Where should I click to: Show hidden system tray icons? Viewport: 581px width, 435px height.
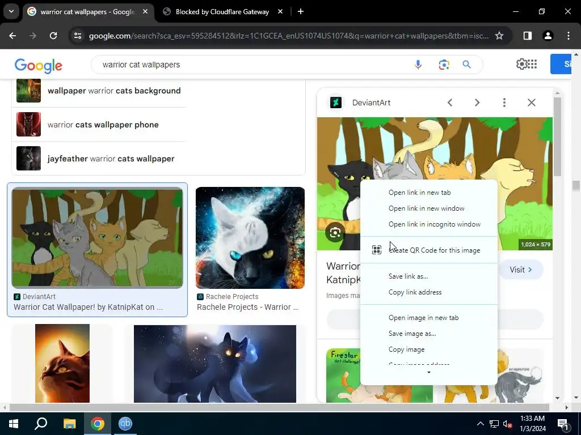(480, 424)
